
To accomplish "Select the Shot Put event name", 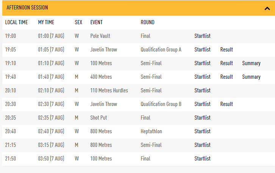I will tap(98, 118).
